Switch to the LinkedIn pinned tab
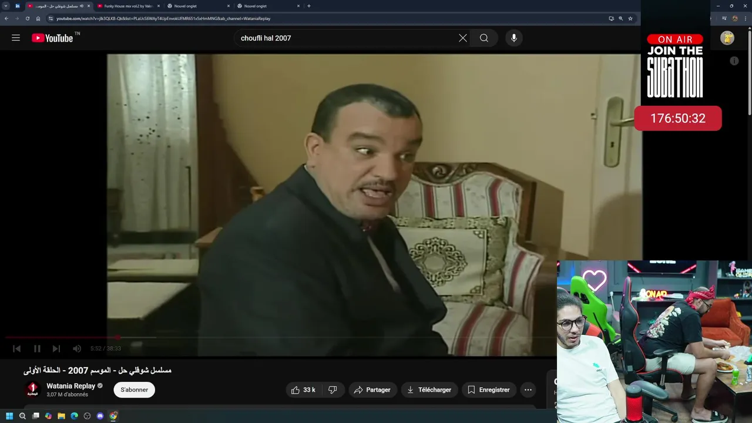752x423 pixels. [x=17, y=6]
